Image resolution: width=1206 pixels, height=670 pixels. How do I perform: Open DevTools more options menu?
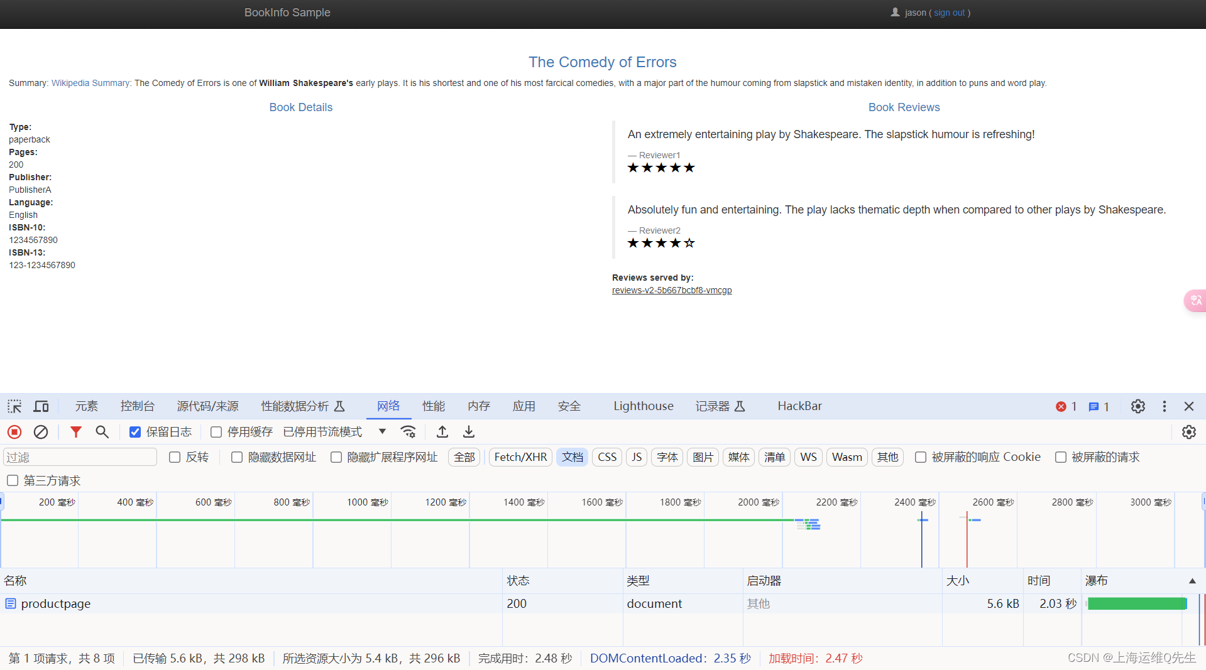coord(1165,406)
